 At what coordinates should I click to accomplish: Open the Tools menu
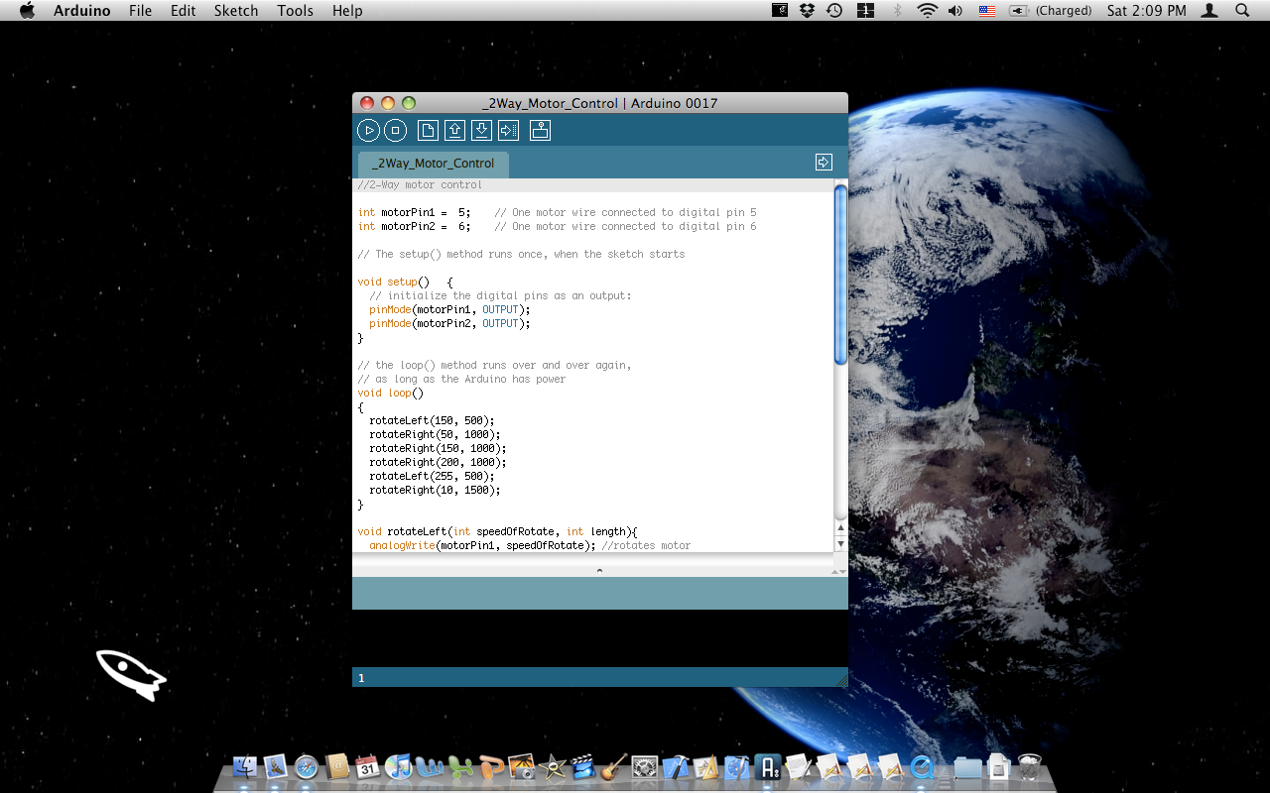[295, 11]
